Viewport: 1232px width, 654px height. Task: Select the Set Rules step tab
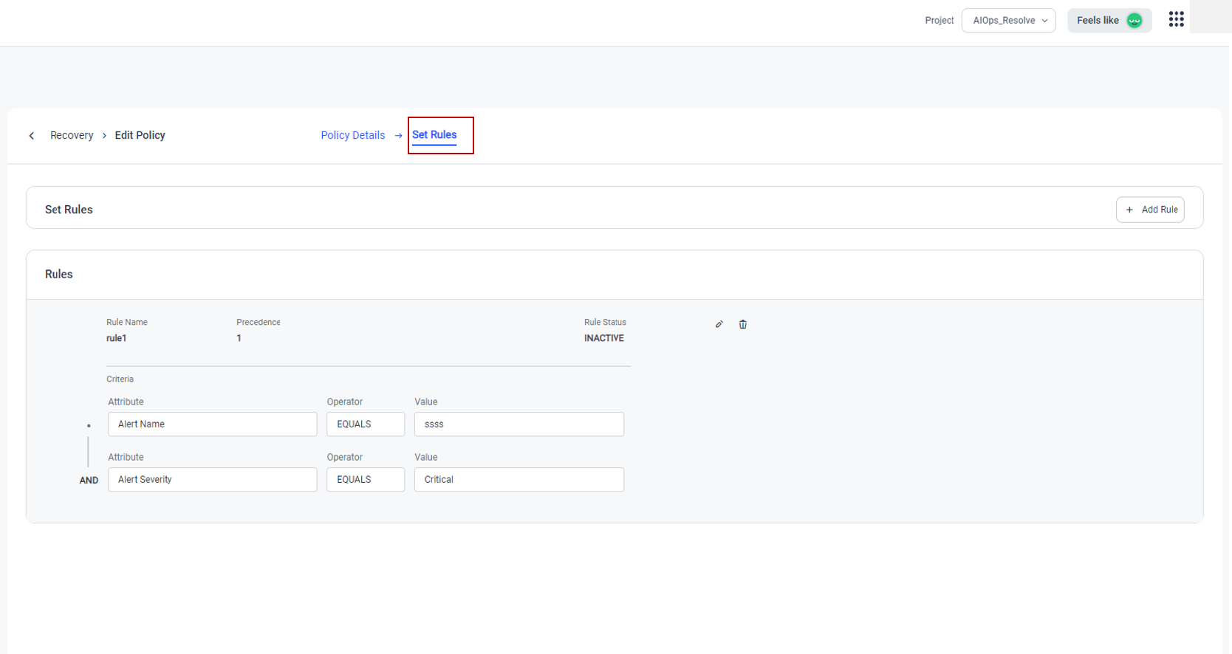(x=434, y=135)
